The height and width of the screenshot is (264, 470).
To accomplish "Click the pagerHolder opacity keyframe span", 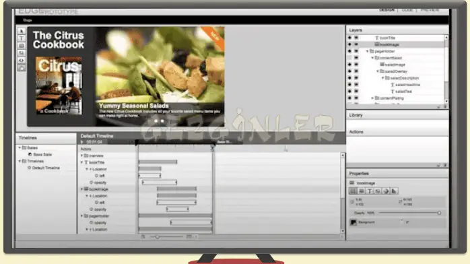I will pos(191,223).
